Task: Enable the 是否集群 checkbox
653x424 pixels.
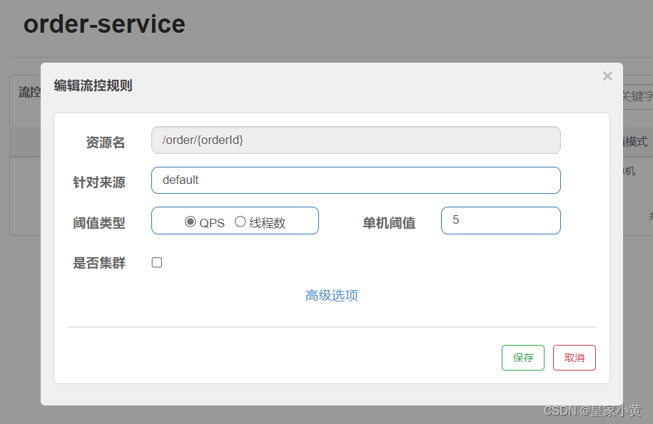Action: point(157,262)
